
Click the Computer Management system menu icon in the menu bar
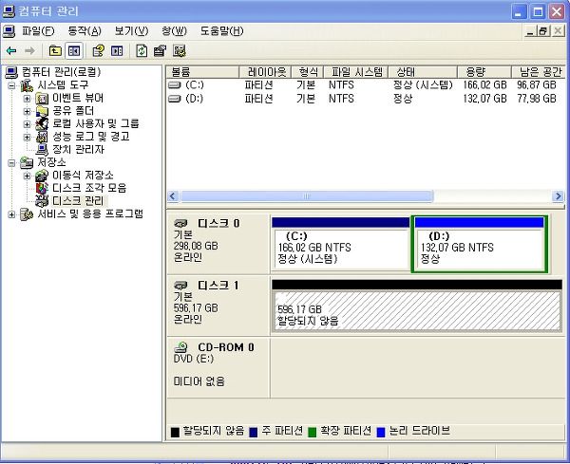click(x=9, y=31)
